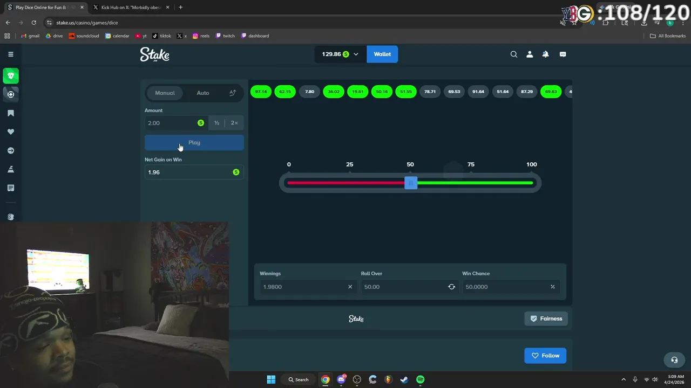Viewport: 691px width, 388px height.
Task: Open the bets receipt sidebar icon
Action: (11, 188)
